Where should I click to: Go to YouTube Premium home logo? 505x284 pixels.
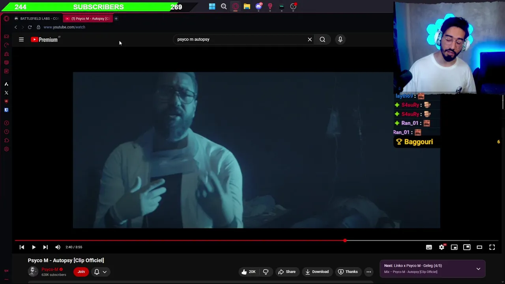point(45,39)
